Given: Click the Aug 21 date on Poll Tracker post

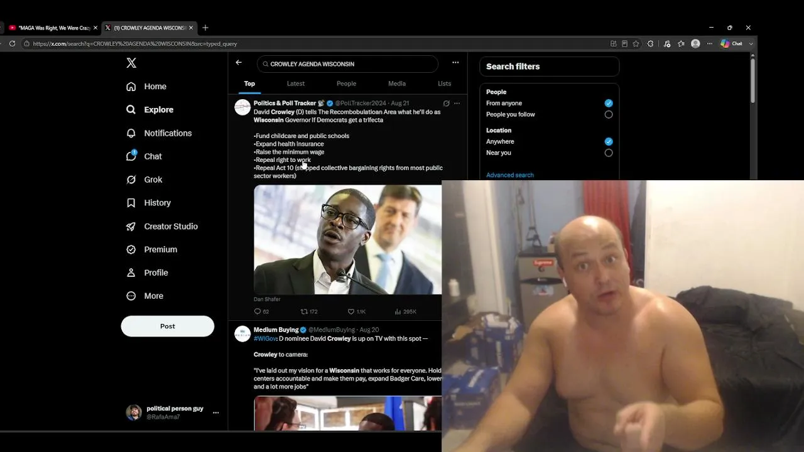Looking at the screenshot, I should 400,103.
